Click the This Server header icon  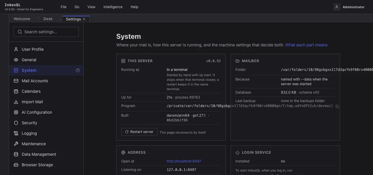click(x=123, y=61)
